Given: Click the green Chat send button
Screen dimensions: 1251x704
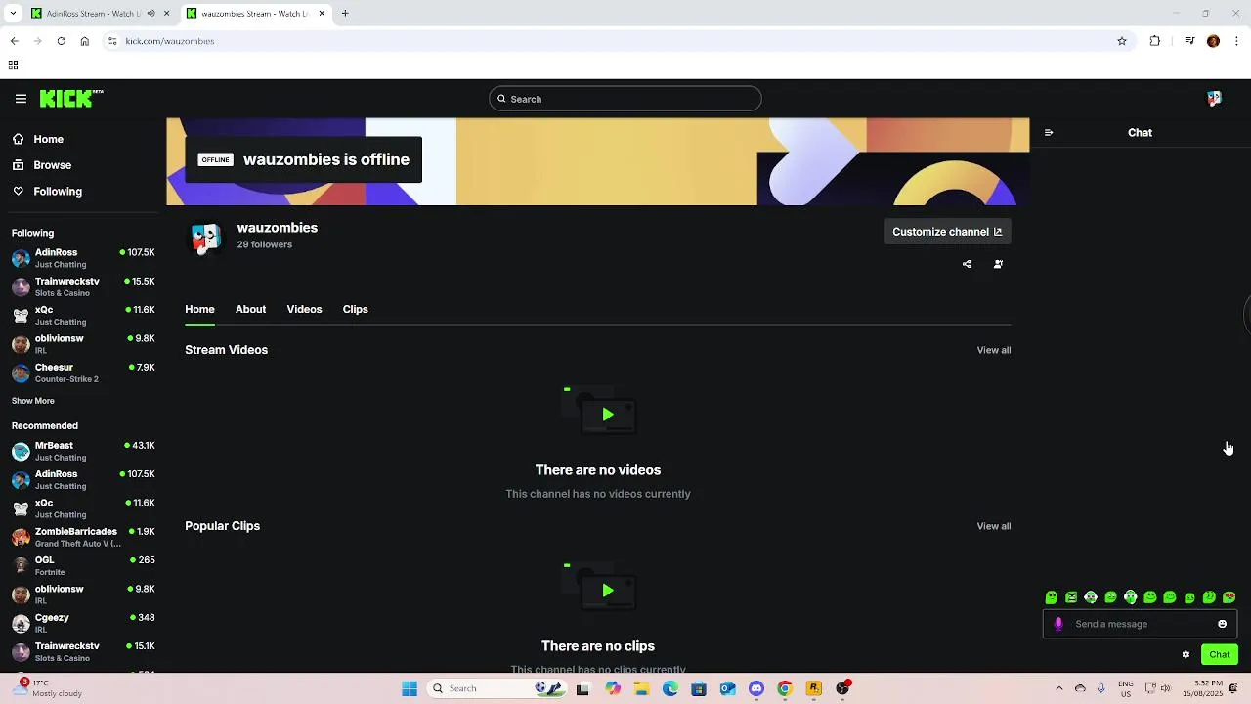Looking at the screenshot, I should pyautogui.click(x=1220, y=654).
